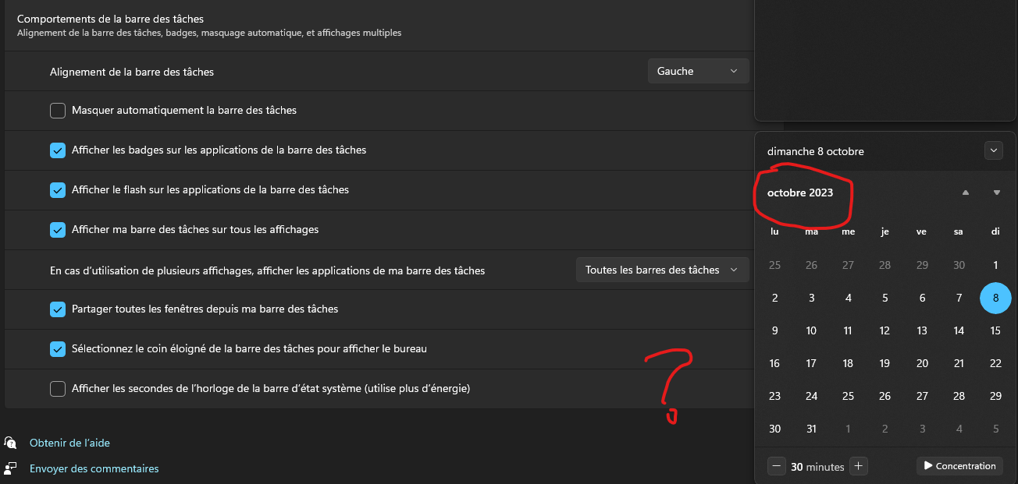Select the highlighted date 8 in the calendar
The width and height of the screenshot is (1018, 484).
click(995, 298)
